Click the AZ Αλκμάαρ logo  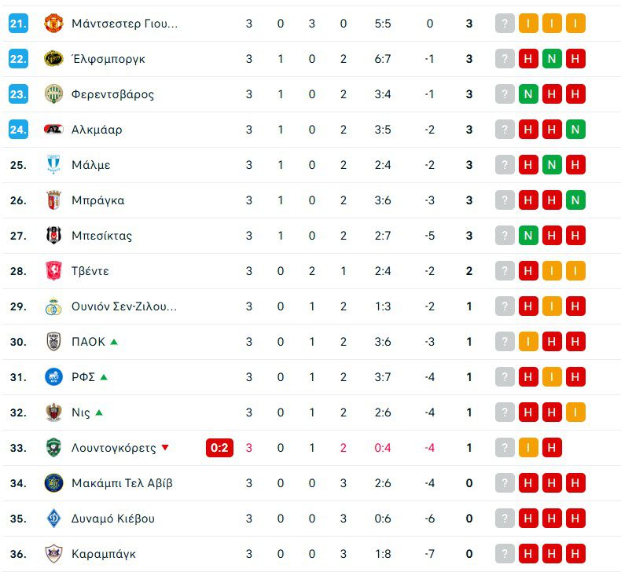[x=53, y=130]
